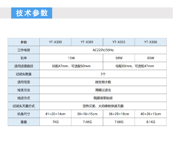The height and width of the screenshot is (141, 173).
Task: Click the 36×29×18cm dimension cell
Action: point(119,114)
